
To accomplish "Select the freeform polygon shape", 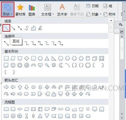I will coord(34,28).
